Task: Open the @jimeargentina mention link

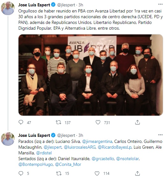Action: 97,141
